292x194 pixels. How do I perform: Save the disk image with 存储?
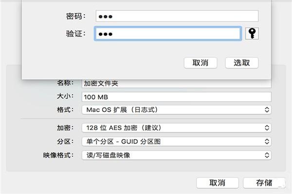click(264, 183)
